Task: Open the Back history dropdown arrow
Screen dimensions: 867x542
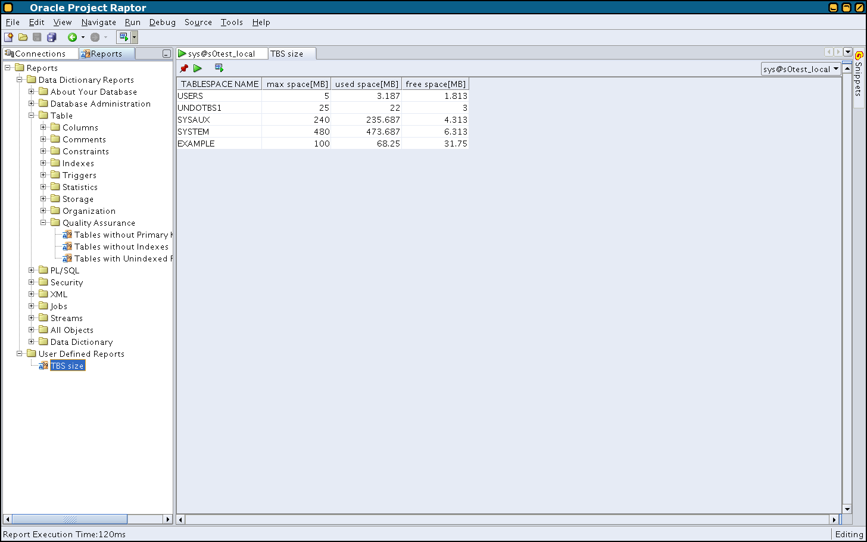Action: [83, 38]
